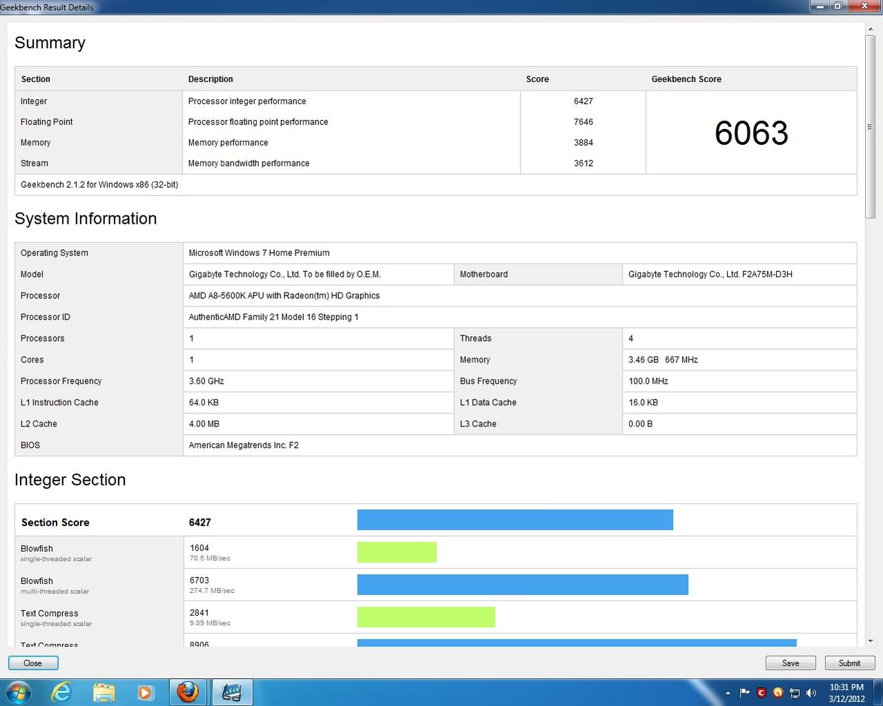Click the 'System Information' heading
The width and height of the screenshot is (883, 706).
tap(86, 219)
